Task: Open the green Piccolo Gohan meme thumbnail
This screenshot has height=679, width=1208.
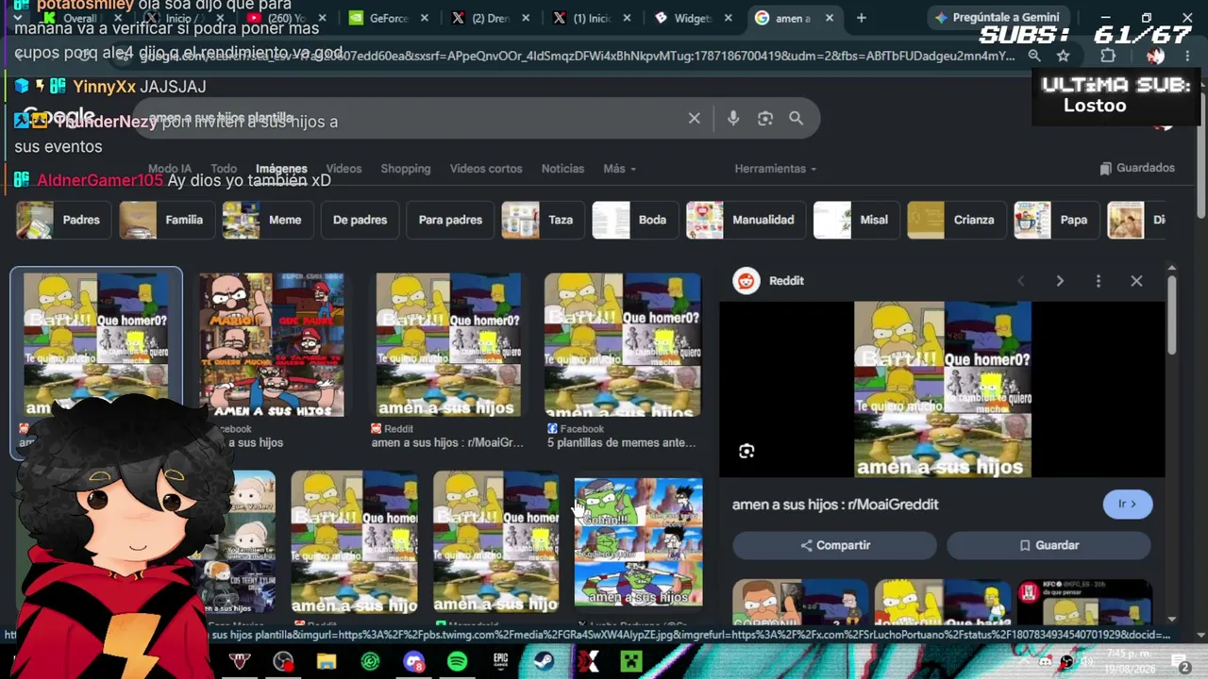Action: click(x=639, y=542)
